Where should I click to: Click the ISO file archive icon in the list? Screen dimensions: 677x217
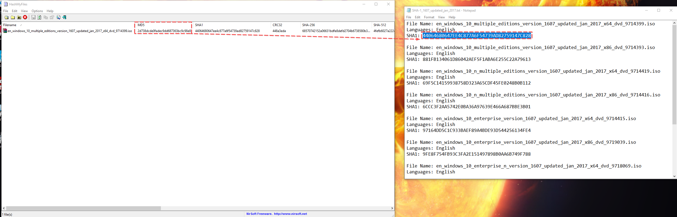5,31
